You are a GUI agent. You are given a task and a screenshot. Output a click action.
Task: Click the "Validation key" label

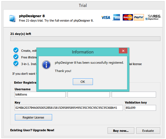136,102
